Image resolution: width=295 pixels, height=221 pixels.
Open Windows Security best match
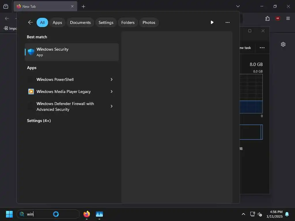click(72, 52)
